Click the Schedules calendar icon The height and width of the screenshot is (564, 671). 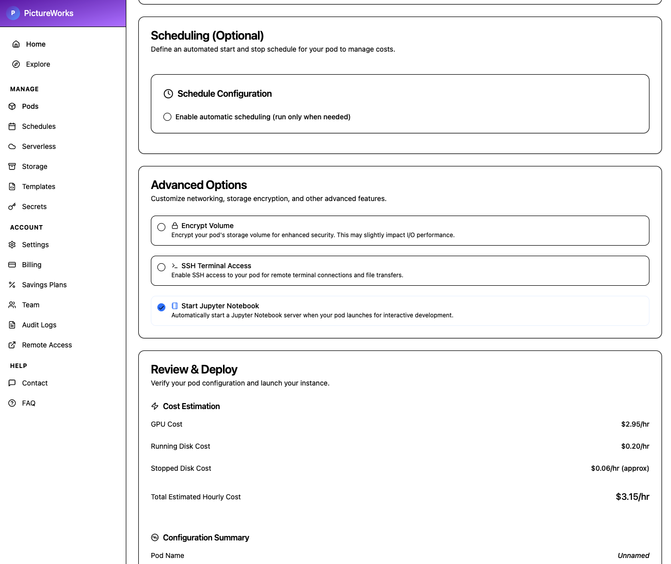12,126
